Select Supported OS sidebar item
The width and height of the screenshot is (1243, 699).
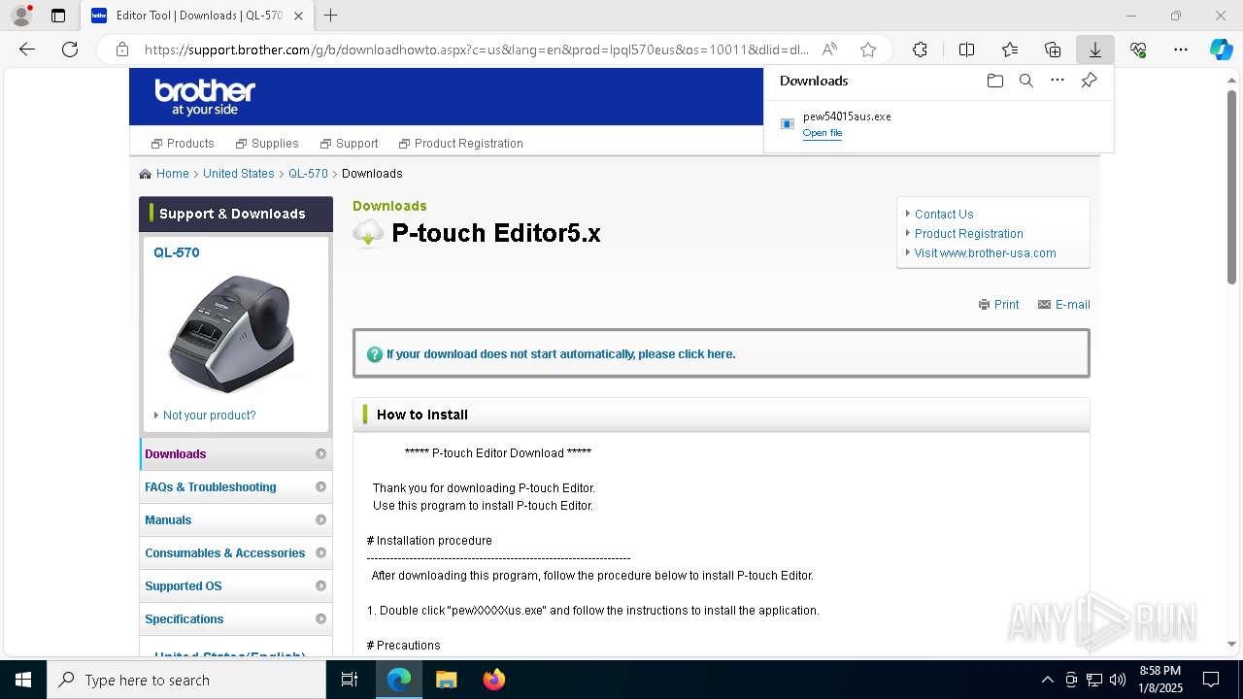click(236, 586)
